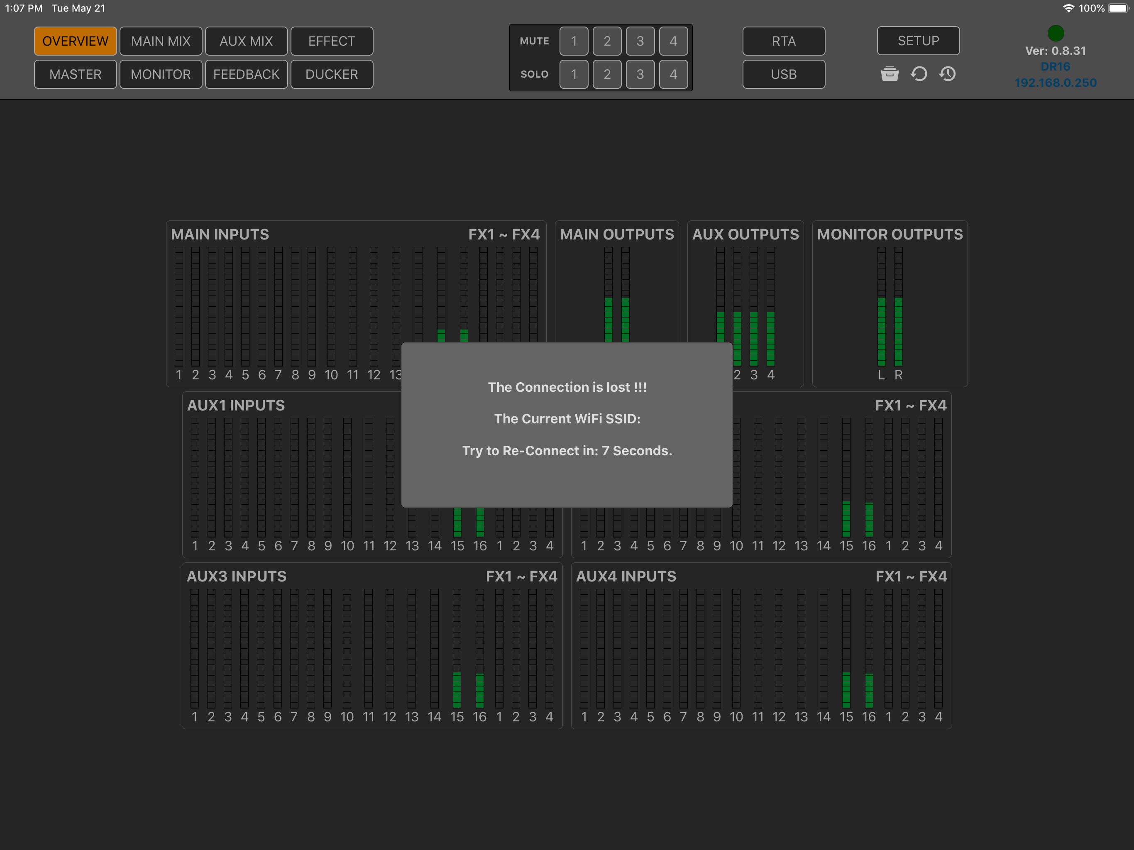Click 'Try to Re-Connect in: 7 Seconds.' text
The height and width of the screenshot is (850, 1134).
tap(567, 451)
